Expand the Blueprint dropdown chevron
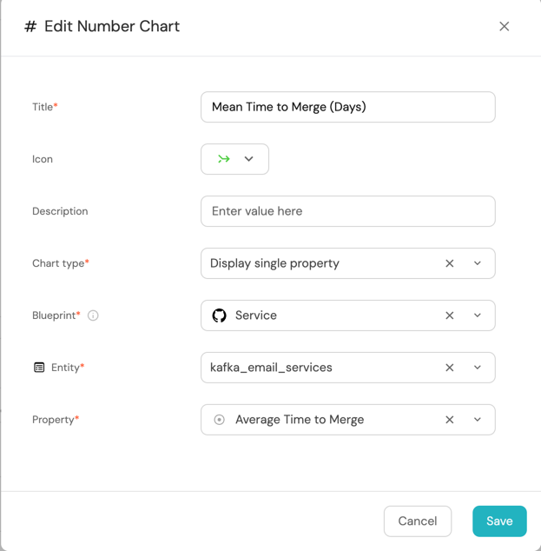 point(478,315)
